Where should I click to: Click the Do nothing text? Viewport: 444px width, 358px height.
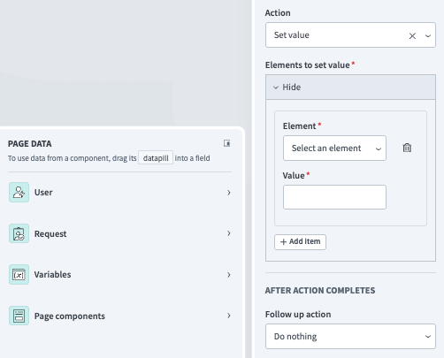click(x=295, y=337)
